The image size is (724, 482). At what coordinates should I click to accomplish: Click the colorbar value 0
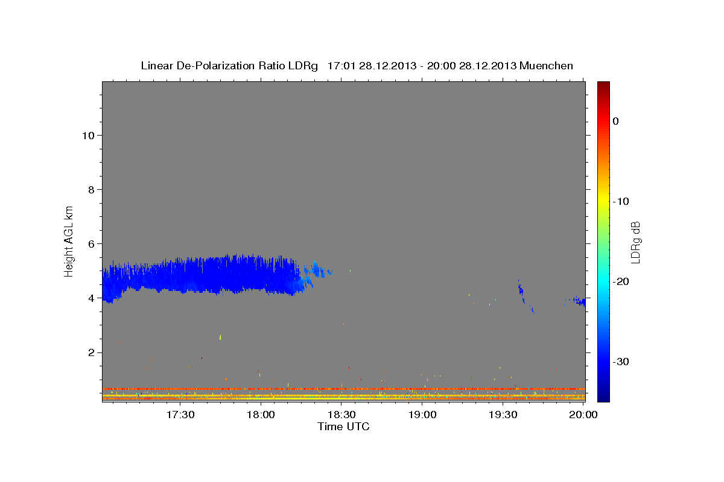pyautogui.click(x=615, y=121)
